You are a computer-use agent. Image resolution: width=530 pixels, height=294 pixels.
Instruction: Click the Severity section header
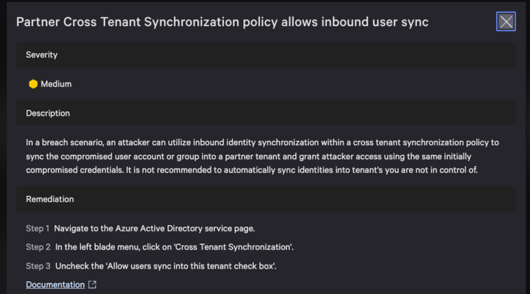click(x=41, y=55)
